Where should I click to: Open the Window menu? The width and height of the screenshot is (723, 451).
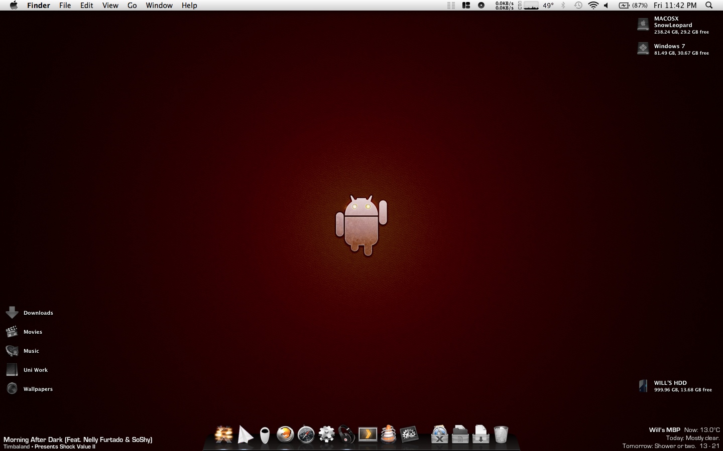click(159, 6)
